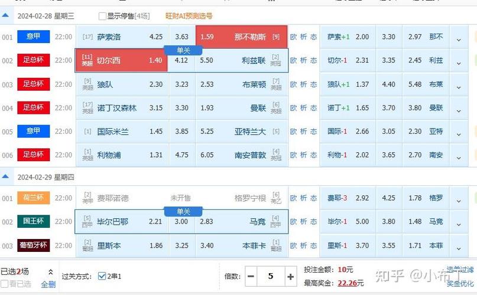Focus the 倍数 multiplier input field
477x295 pixels.
[271, 277]
